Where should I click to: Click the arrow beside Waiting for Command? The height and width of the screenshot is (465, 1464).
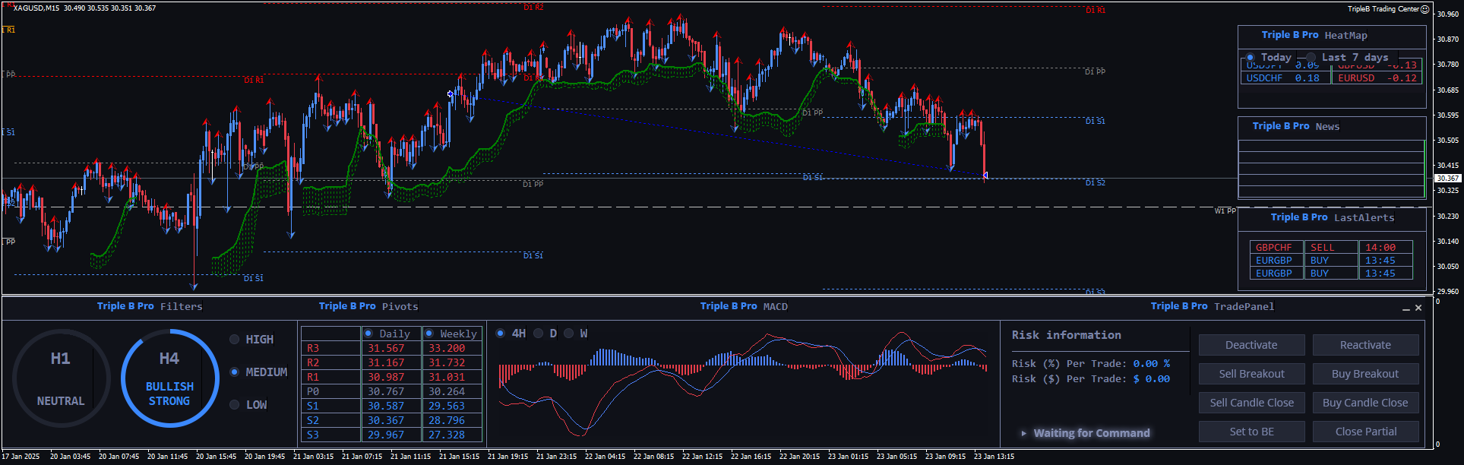[x=1024, y=433]
